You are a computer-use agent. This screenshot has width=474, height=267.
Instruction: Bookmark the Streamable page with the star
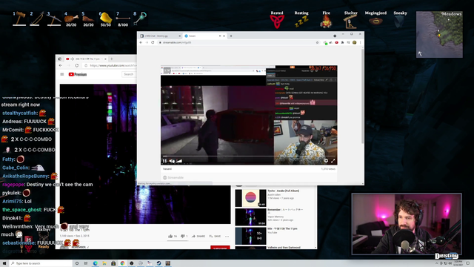(318, 42)
